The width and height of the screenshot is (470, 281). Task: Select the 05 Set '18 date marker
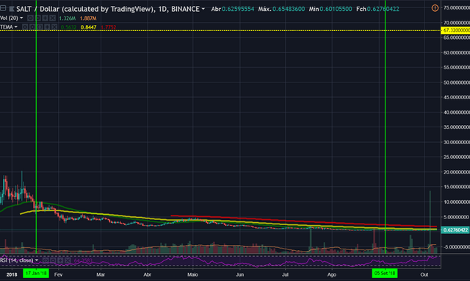(385, 274)
